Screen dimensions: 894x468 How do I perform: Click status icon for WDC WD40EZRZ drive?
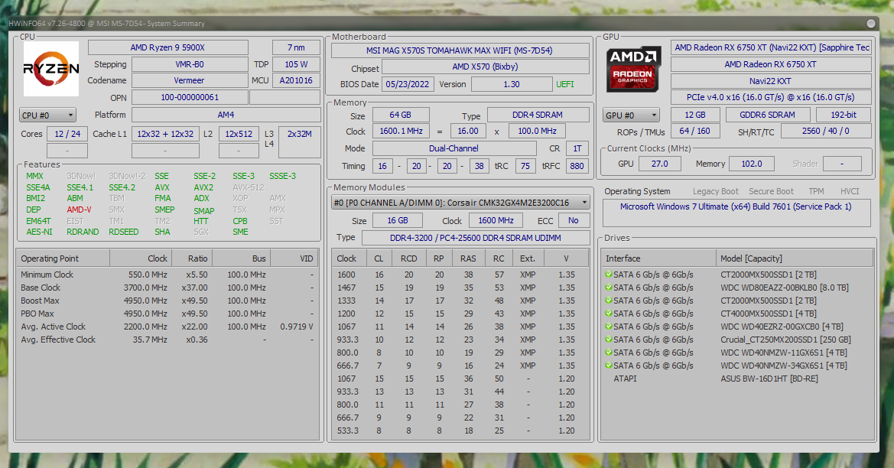(x=609, y=327)
